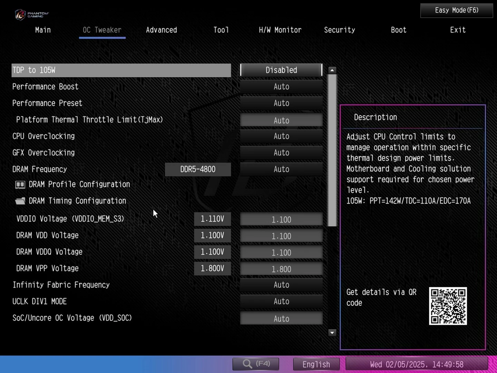Click the English language button

click(316, 364)
